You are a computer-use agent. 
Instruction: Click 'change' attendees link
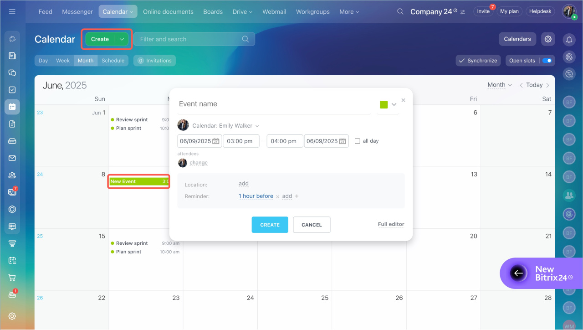(x=199, y=163)
